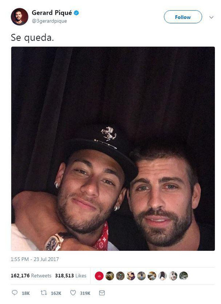This screenshot has width=221, height=304.
Task: Open the @3gerardpique handle link
Action: pyautogui.click(x=49, y=21)
